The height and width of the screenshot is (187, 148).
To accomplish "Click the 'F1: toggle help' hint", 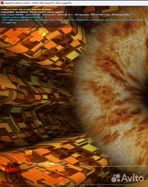I will click(8, 23).
